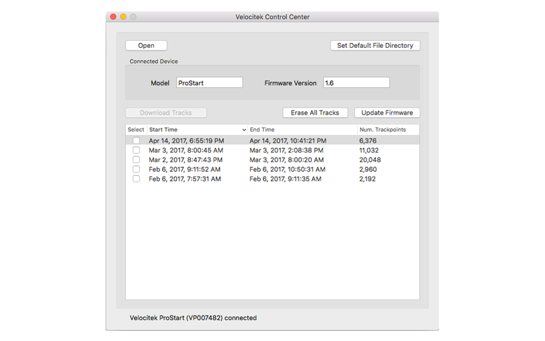This screenshot has height=341, width=545.
Task: Erase All Tracks on device
Action: (x=315, y=113)
